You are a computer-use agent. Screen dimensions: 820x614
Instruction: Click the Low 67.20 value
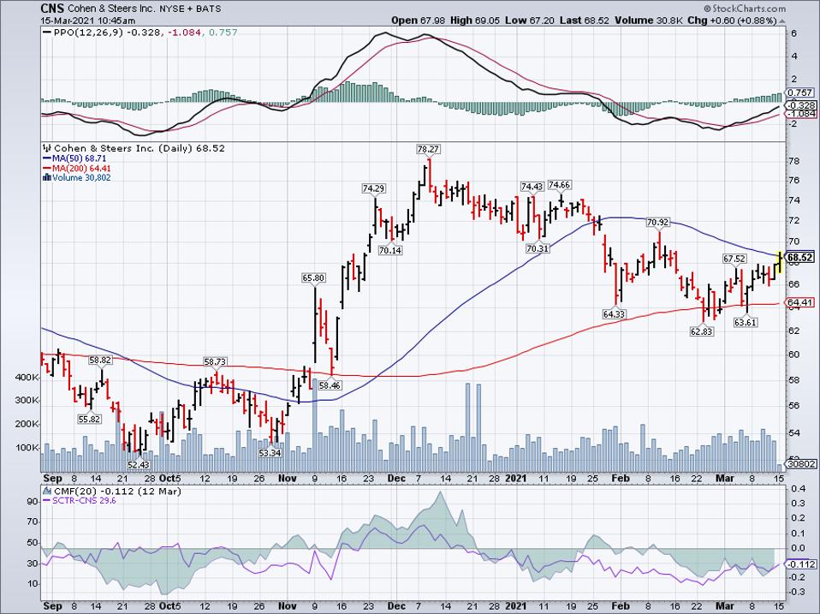pos(529,21)
